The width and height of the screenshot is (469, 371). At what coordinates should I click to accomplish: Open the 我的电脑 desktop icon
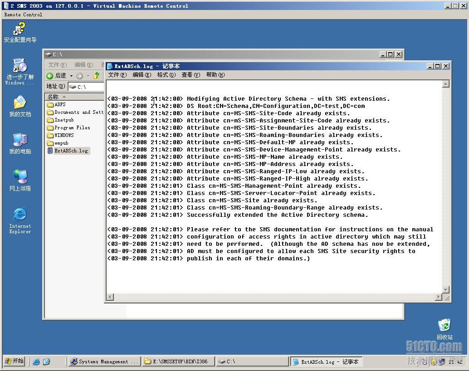coord(20,143)
